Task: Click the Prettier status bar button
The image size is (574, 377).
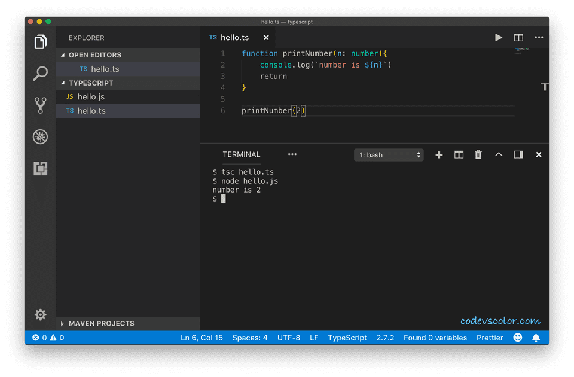Action: [490, 338]
